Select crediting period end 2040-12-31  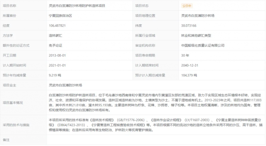(190, 65)
